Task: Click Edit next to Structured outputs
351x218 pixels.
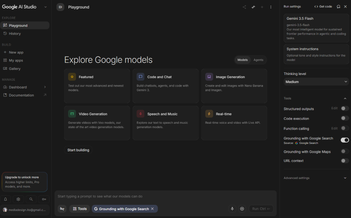Action: 334,108
